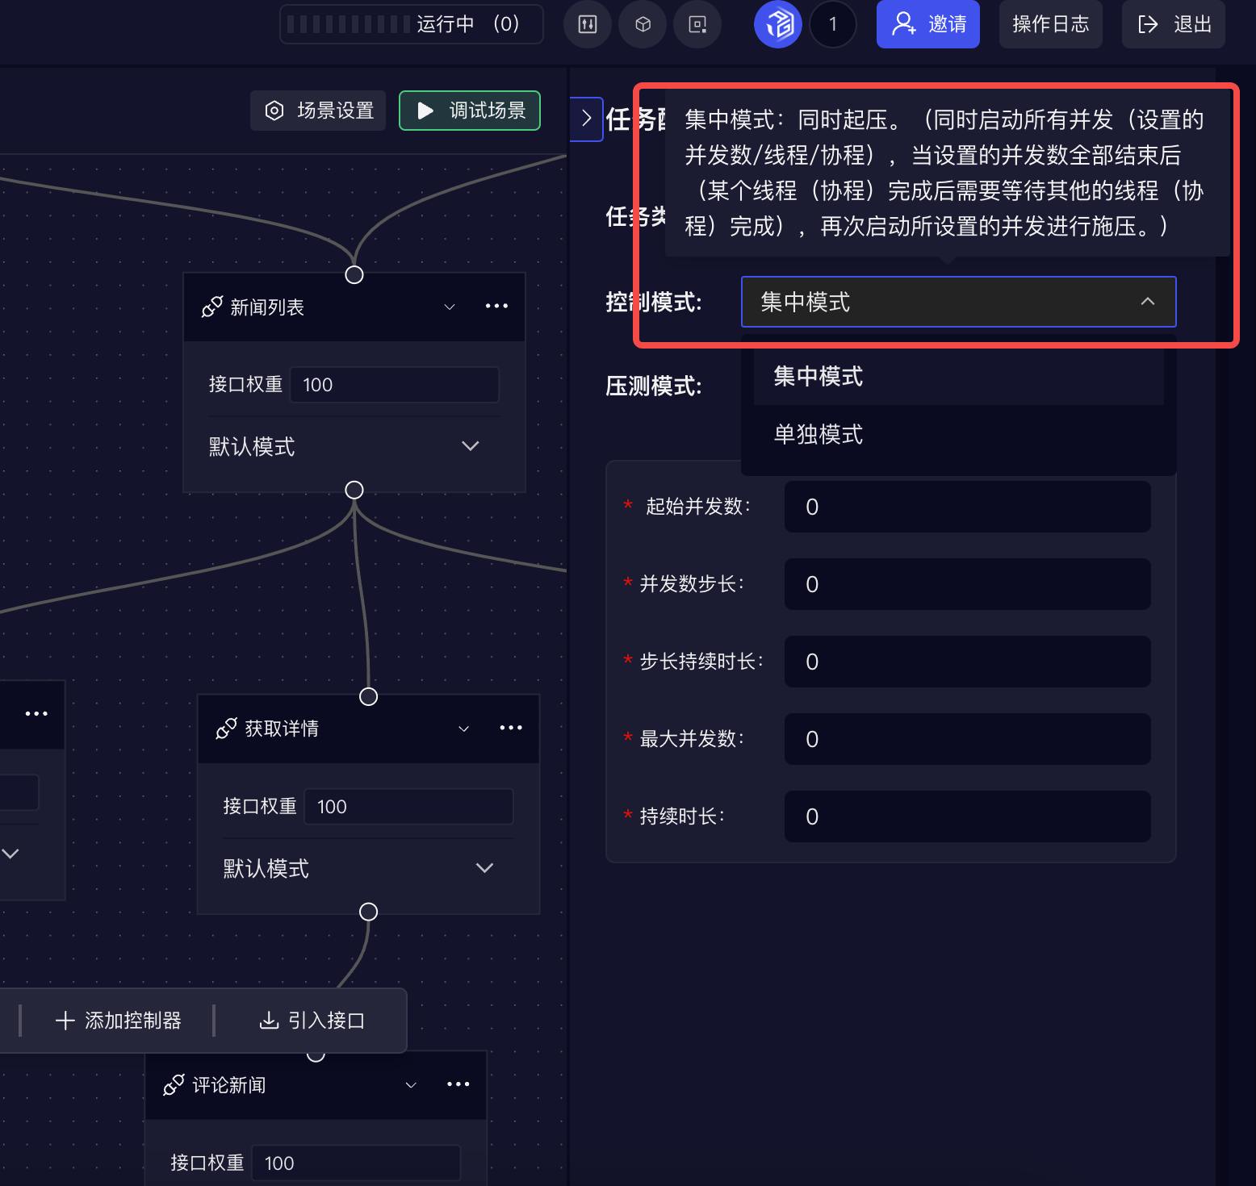Image resolution: width=1256 pixels, height=1186 pixels.
Task: Open the 操作日志 operation log
Action: coord(1051,24)
